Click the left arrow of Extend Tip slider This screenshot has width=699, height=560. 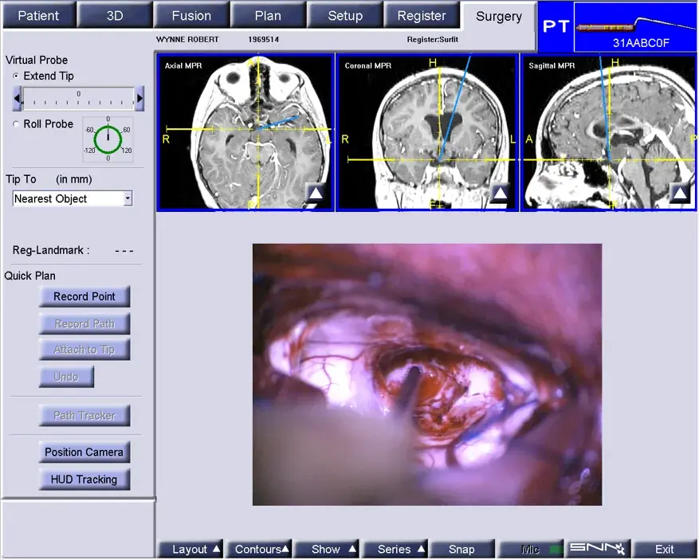(18, 99)
